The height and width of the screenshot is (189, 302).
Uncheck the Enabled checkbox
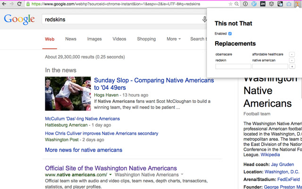[230, 34]
